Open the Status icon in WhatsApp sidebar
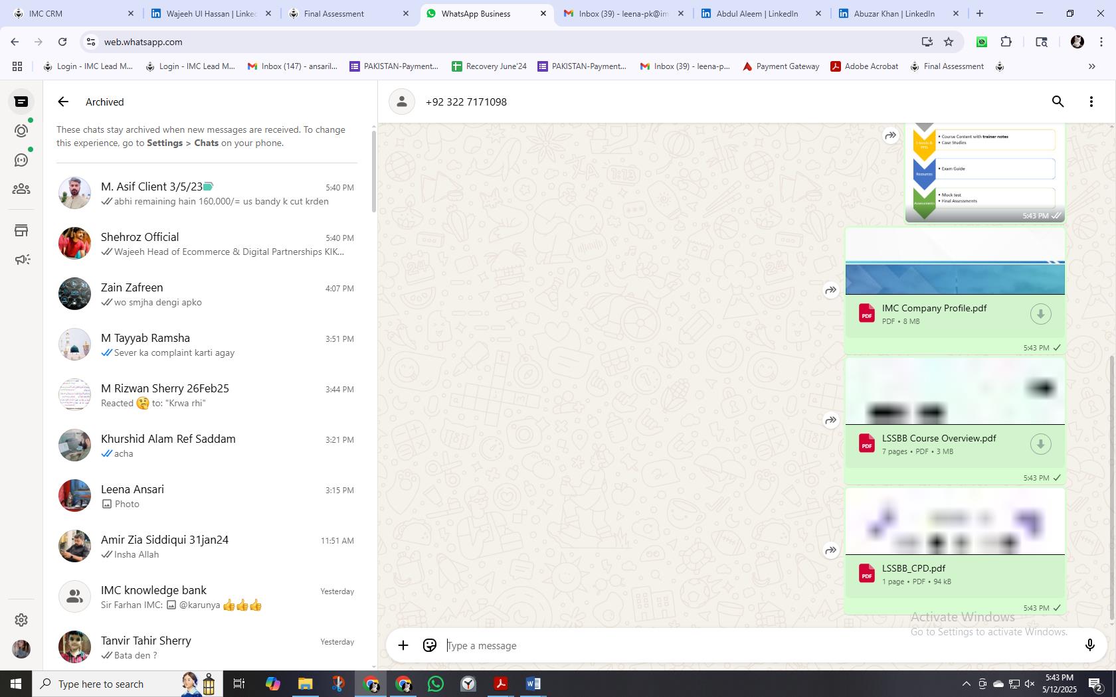Screen dimensions: 1116x697 pos(21,131)
